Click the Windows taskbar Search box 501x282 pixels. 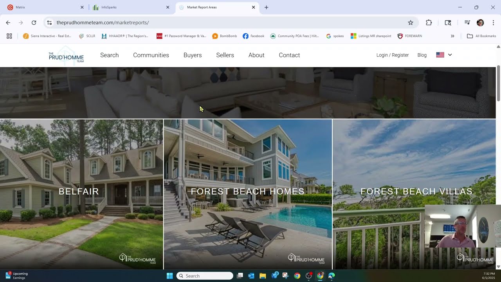pyautogui.click(x=205, y=276)
